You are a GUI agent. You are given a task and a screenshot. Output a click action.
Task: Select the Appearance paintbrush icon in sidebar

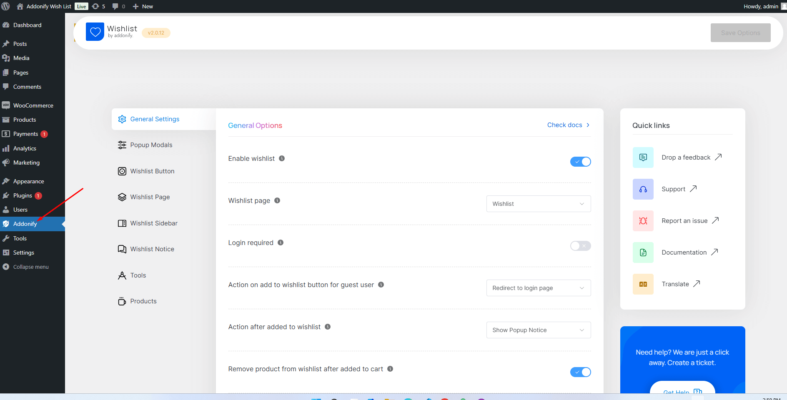[6, 181]
